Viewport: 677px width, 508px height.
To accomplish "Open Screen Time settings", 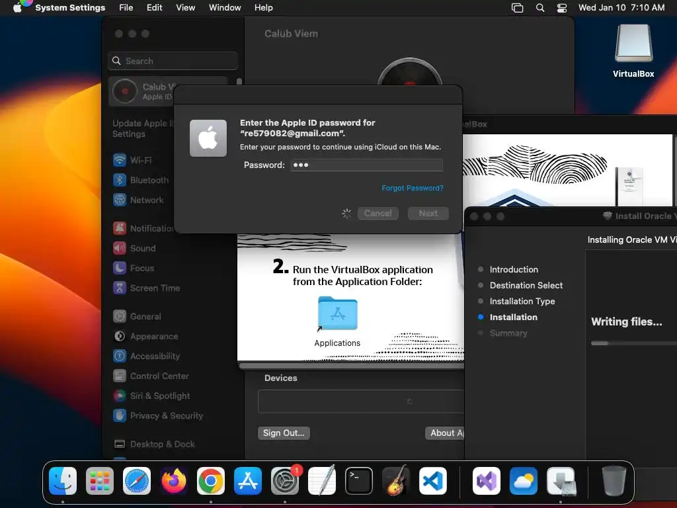I will 146,288.
